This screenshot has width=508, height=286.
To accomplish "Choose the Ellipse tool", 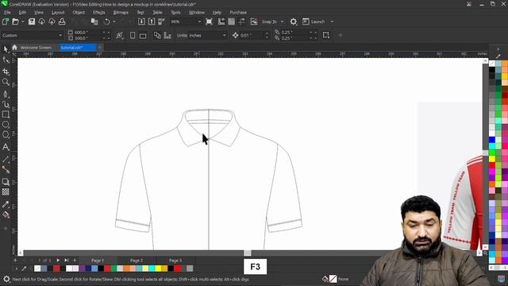I will pyautogui.click(x=6, y=125).
